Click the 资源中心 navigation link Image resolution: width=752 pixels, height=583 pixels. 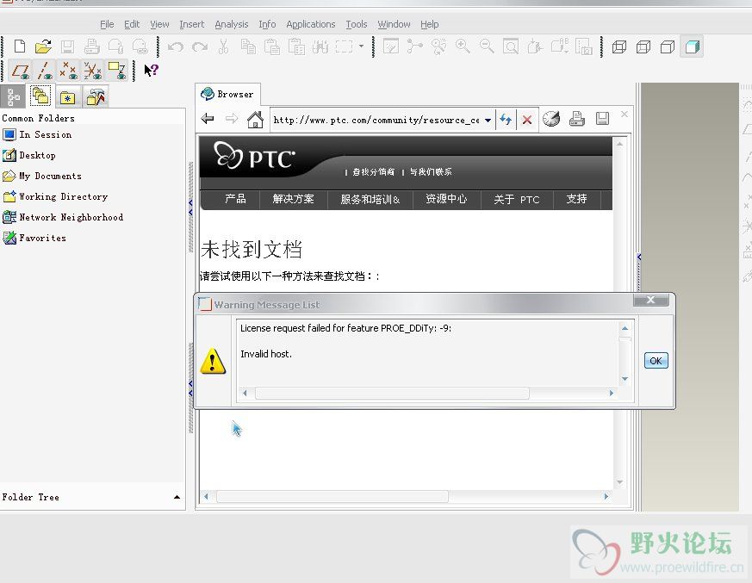(x=446, y=199)
